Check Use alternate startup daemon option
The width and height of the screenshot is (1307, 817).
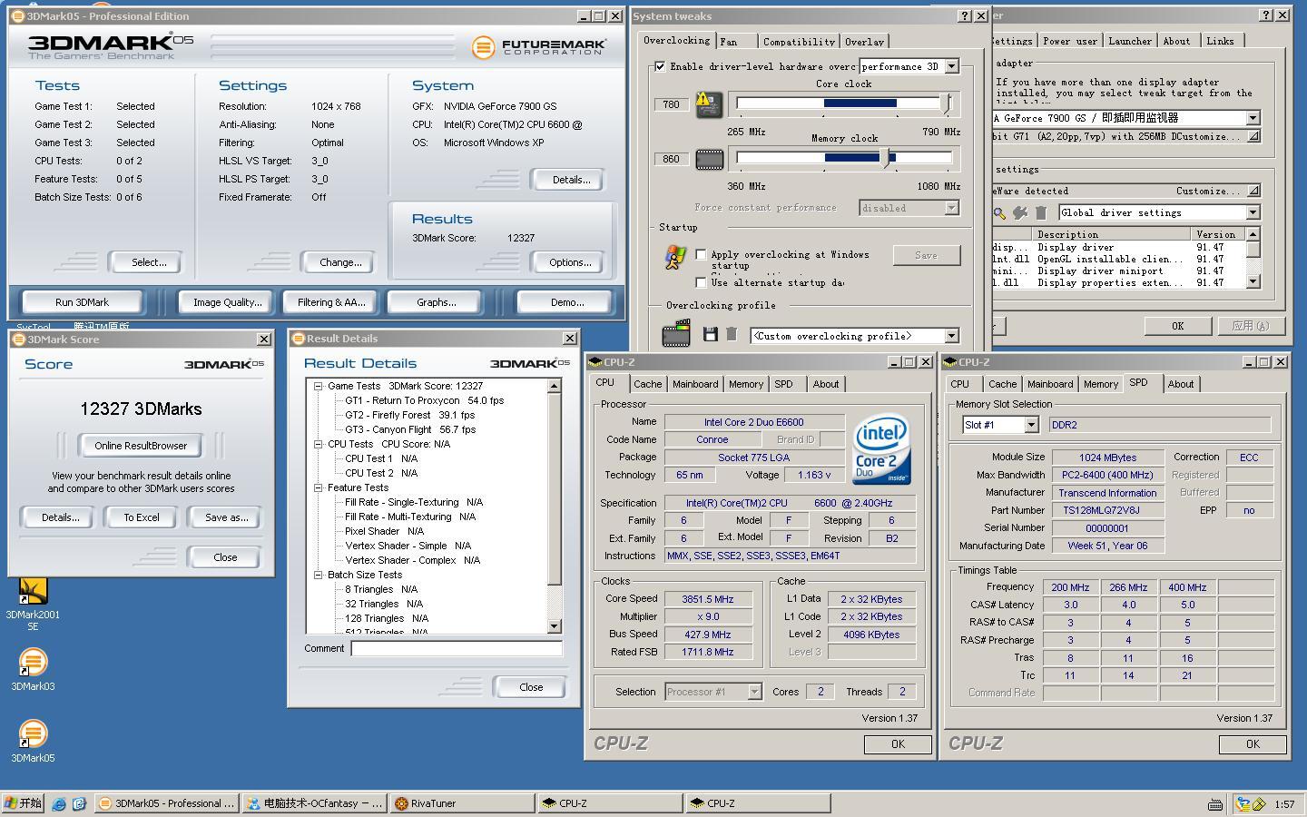pos(701,282)
